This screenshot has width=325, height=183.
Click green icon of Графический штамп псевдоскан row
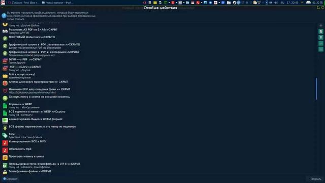click(x=5, y=46)
